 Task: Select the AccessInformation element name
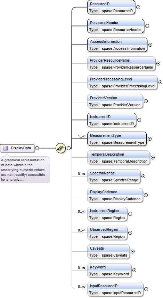(x=106, y=42)
